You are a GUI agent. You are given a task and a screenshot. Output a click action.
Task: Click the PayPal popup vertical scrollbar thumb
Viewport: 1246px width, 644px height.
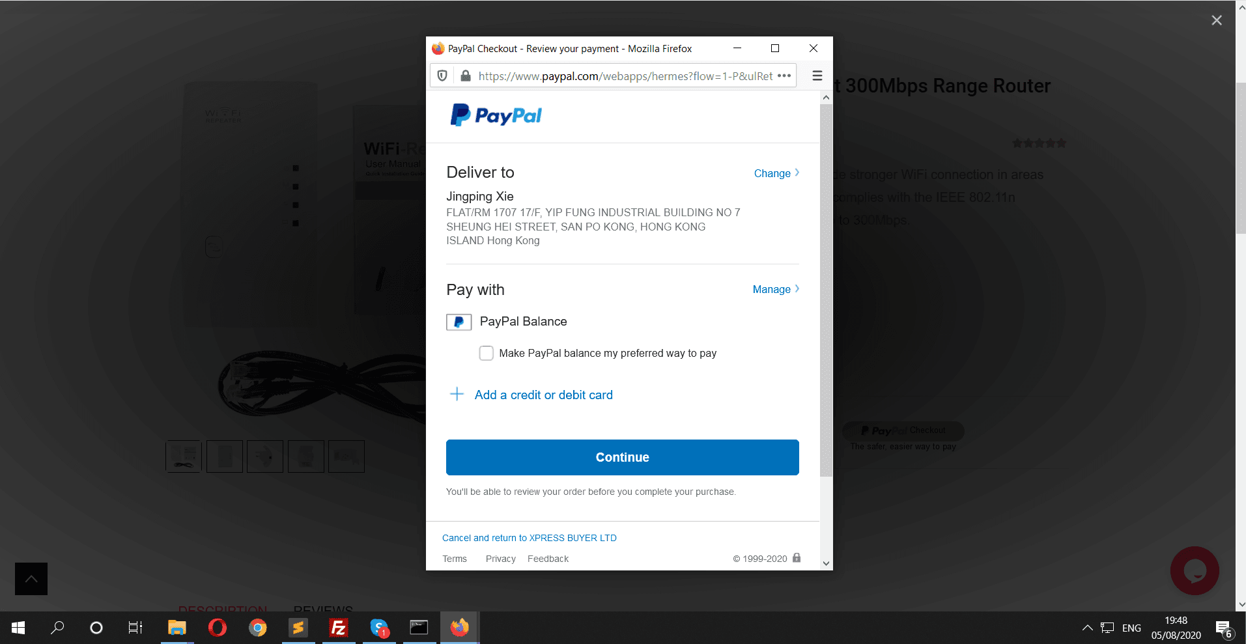[x=826, y=290]
